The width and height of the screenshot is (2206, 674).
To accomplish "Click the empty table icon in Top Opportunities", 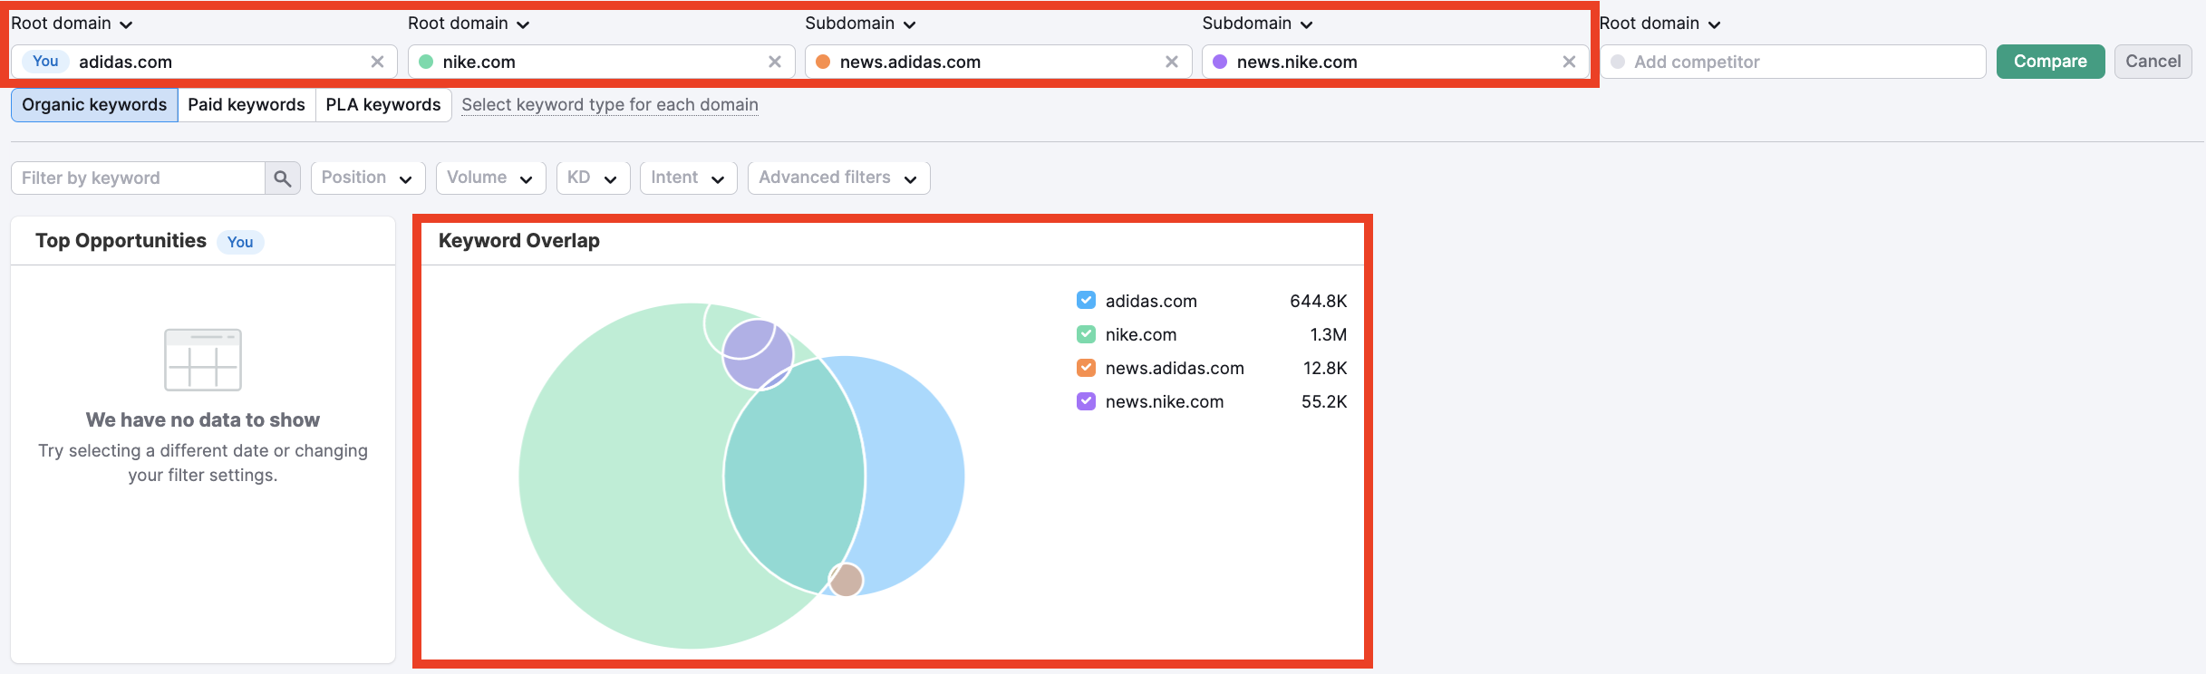I will (x=203, y=360).
